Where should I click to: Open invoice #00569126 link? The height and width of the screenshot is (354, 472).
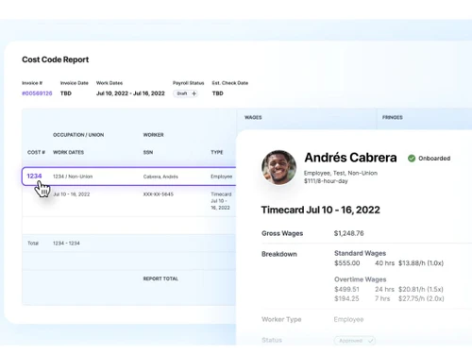[x=37, y=93]
